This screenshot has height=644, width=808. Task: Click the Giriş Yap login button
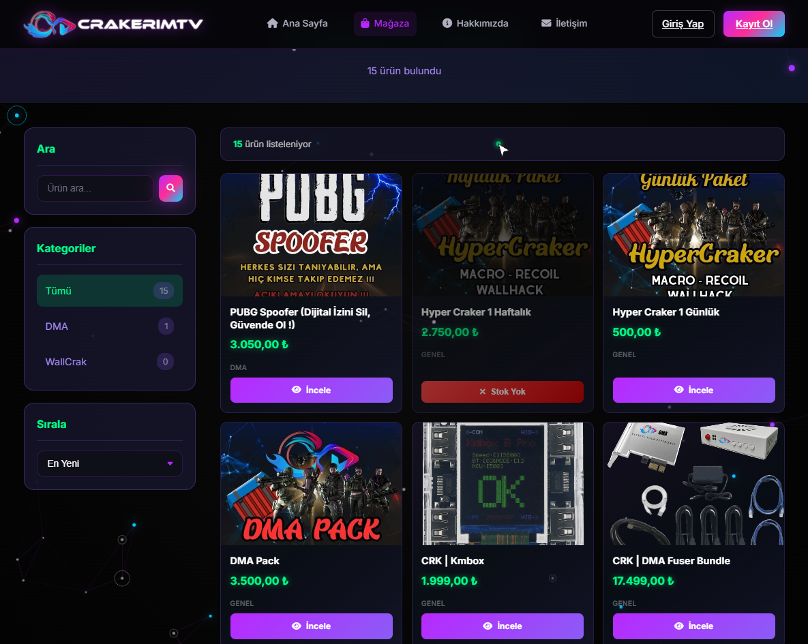click(683, 24)
